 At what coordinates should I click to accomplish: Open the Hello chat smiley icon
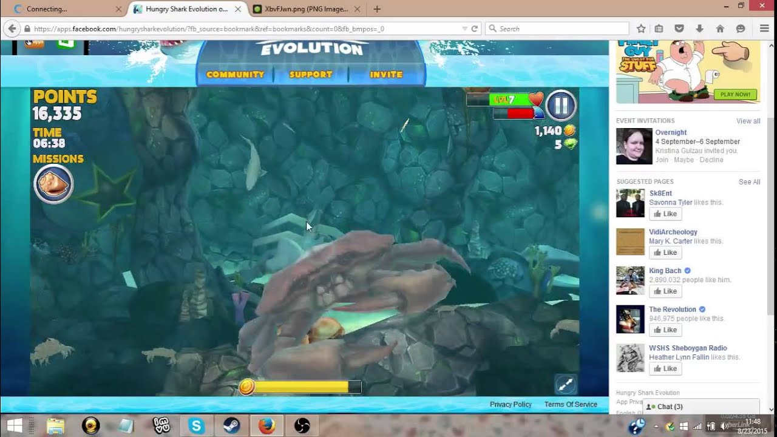click(741, 29)
